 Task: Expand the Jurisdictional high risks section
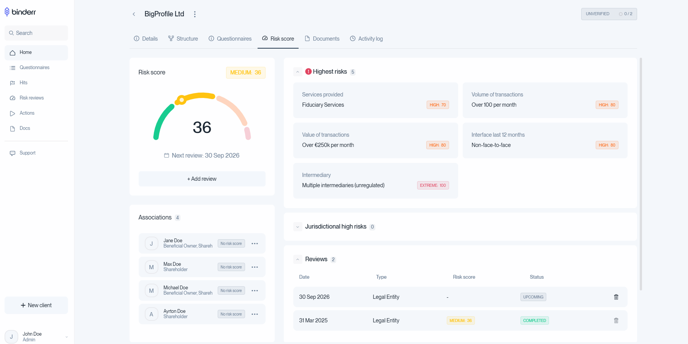click(297, 227)
